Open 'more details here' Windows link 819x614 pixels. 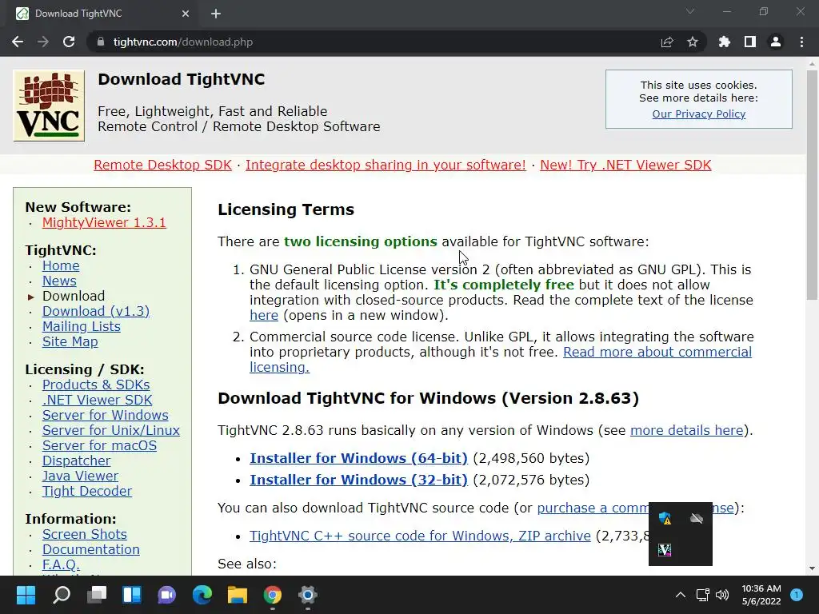point(686,430)
